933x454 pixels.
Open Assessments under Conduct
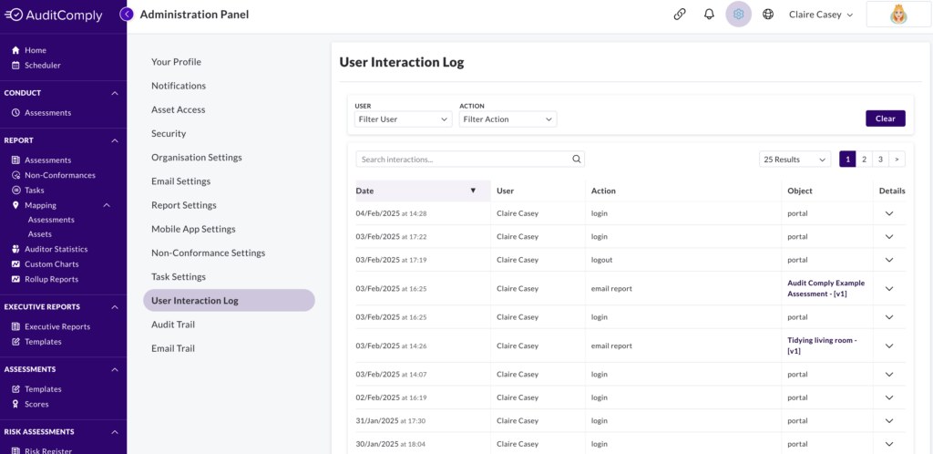(x=42, y=112)
